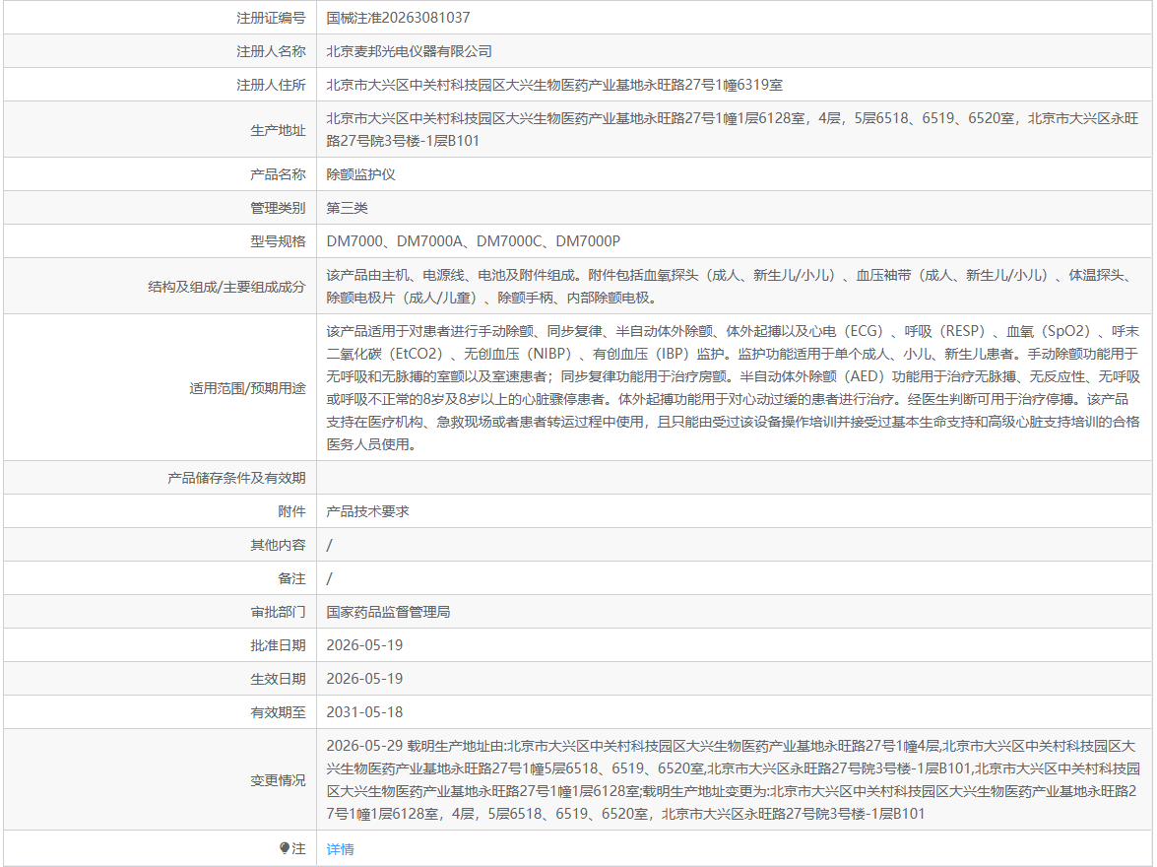Click the lightbulb icon beside 注
Viewport: 1157px width, 867px height.
[x=285, y=848]
